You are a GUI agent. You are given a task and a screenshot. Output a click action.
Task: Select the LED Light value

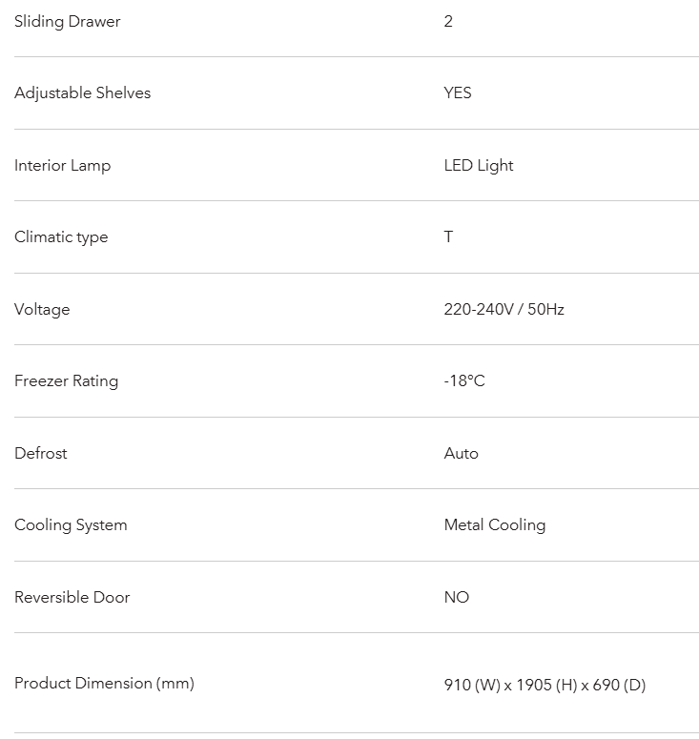[479, 166]
